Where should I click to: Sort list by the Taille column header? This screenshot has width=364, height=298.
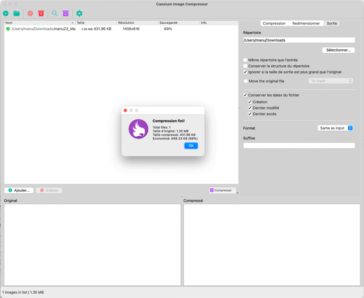tap(96, 23)
